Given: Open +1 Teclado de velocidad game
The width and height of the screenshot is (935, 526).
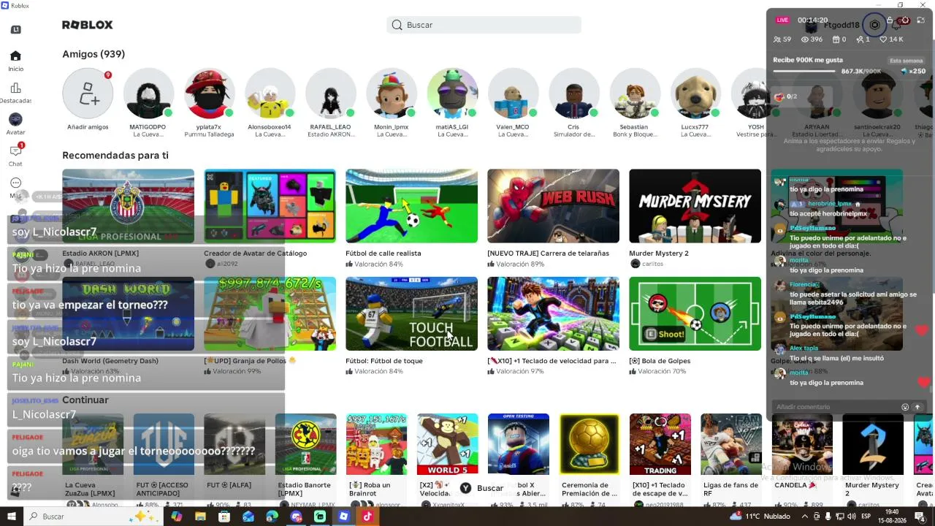Looking at the screenshot, I should point(554,314).
